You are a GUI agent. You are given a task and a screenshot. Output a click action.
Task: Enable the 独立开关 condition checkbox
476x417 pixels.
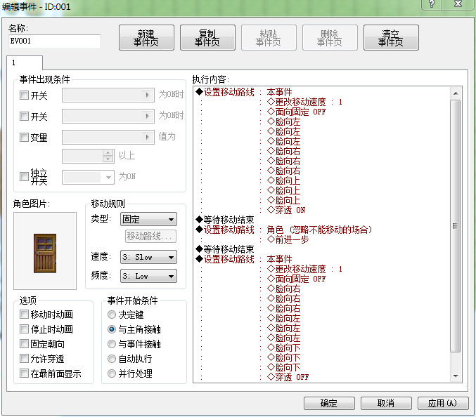click(24, 176)
